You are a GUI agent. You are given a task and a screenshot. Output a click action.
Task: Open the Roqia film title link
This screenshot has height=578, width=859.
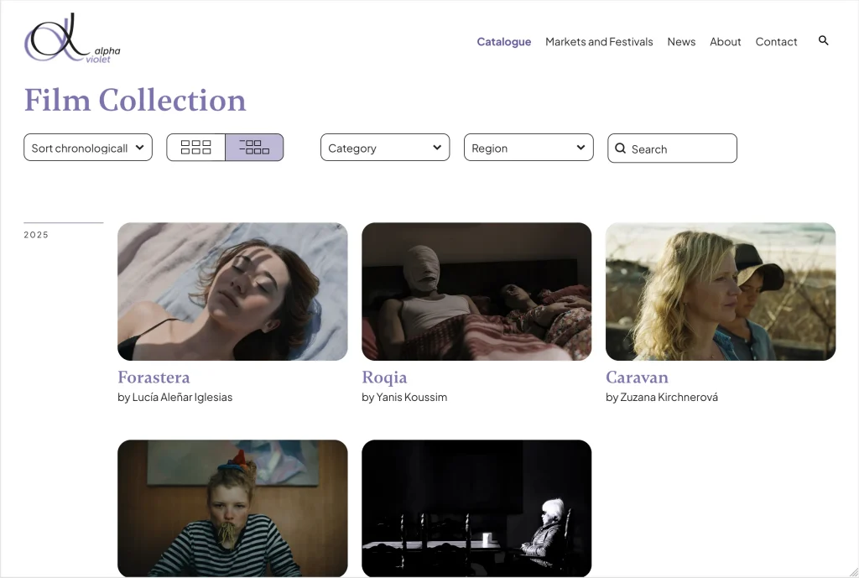pos(384,378)
